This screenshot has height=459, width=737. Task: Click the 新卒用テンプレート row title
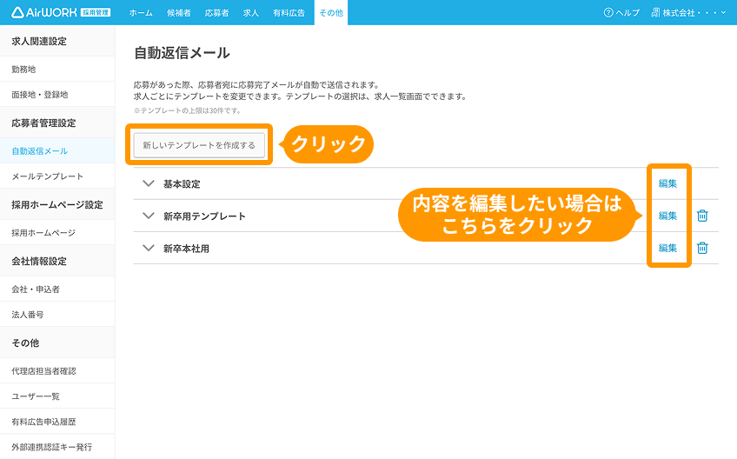(x=204, y=216)
